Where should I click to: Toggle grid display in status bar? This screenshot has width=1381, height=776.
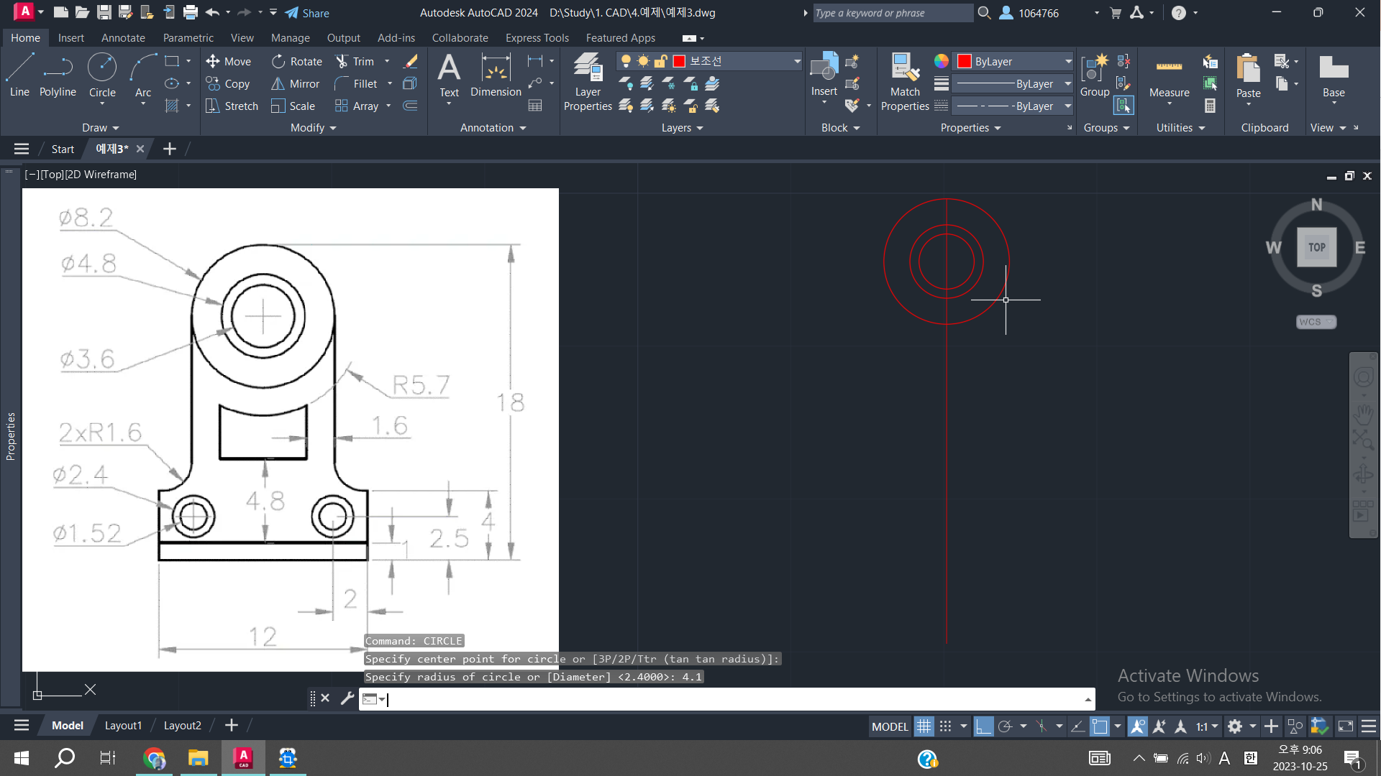pos(924,726)
